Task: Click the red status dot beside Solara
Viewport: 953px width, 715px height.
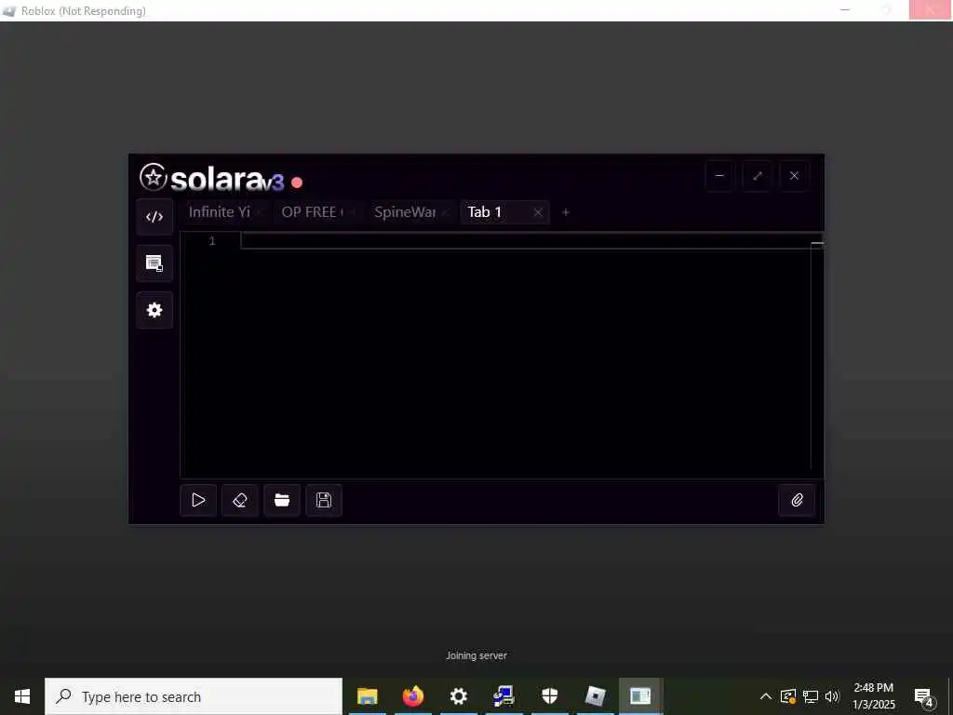Action: [x=297, y=182]
